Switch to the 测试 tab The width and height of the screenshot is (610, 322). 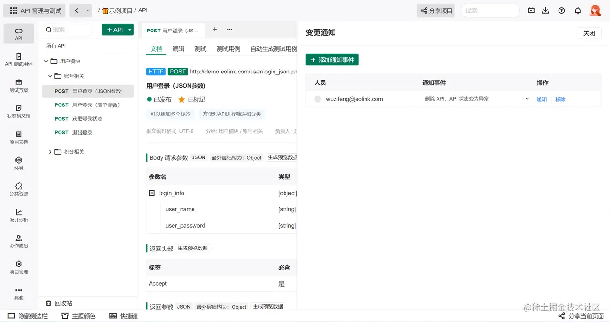coord(200,48)
